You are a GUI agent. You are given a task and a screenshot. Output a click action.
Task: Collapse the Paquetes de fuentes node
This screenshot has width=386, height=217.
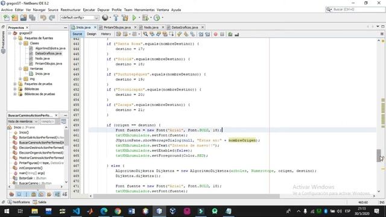(x=15, y=38)
